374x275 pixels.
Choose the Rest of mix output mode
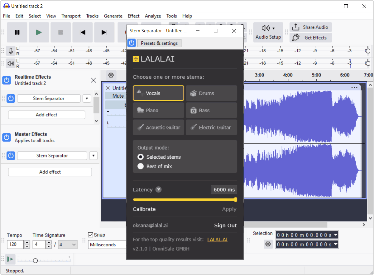click(x=141, y=166)
